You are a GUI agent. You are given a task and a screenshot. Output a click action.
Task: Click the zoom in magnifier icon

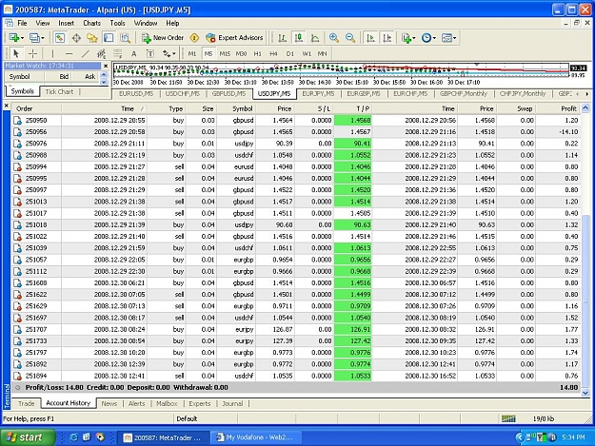point(334,37)
